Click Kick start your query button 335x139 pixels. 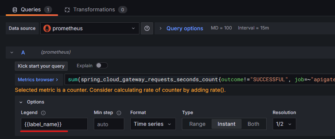click(41, 66)
